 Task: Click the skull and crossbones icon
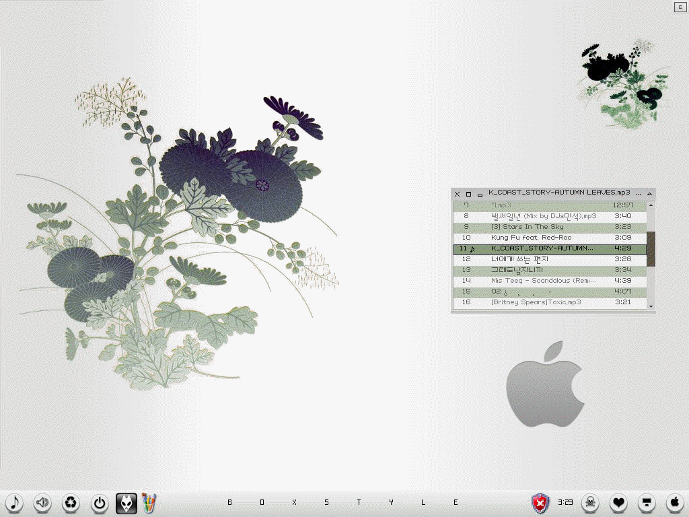coord(590,502)
